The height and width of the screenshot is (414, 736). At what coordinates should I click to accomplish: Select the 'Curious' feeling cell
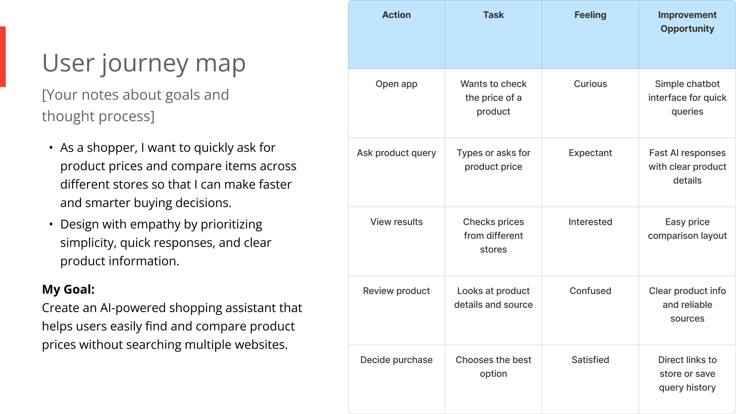point(590,103)
